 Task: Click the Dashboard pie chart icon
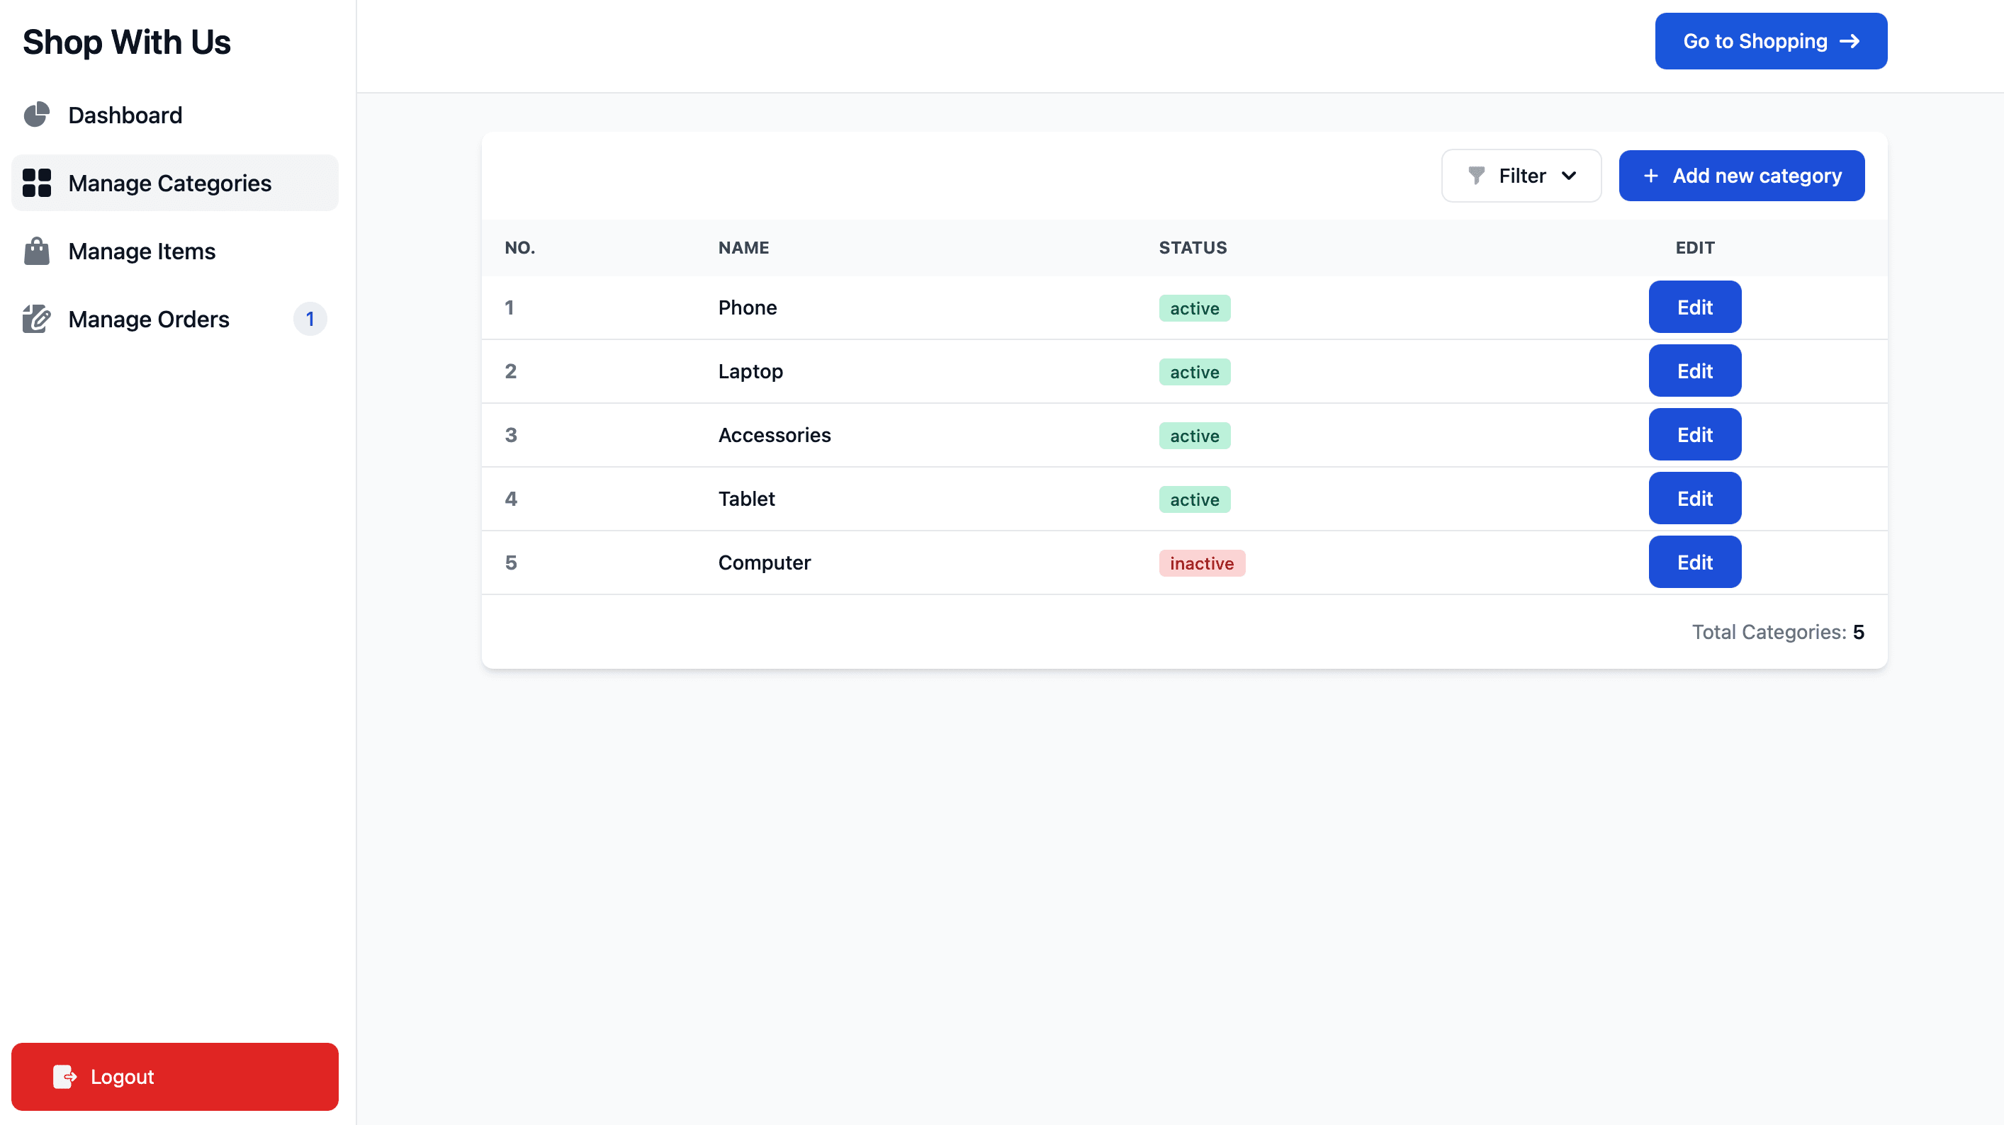(x=37, y=115)
